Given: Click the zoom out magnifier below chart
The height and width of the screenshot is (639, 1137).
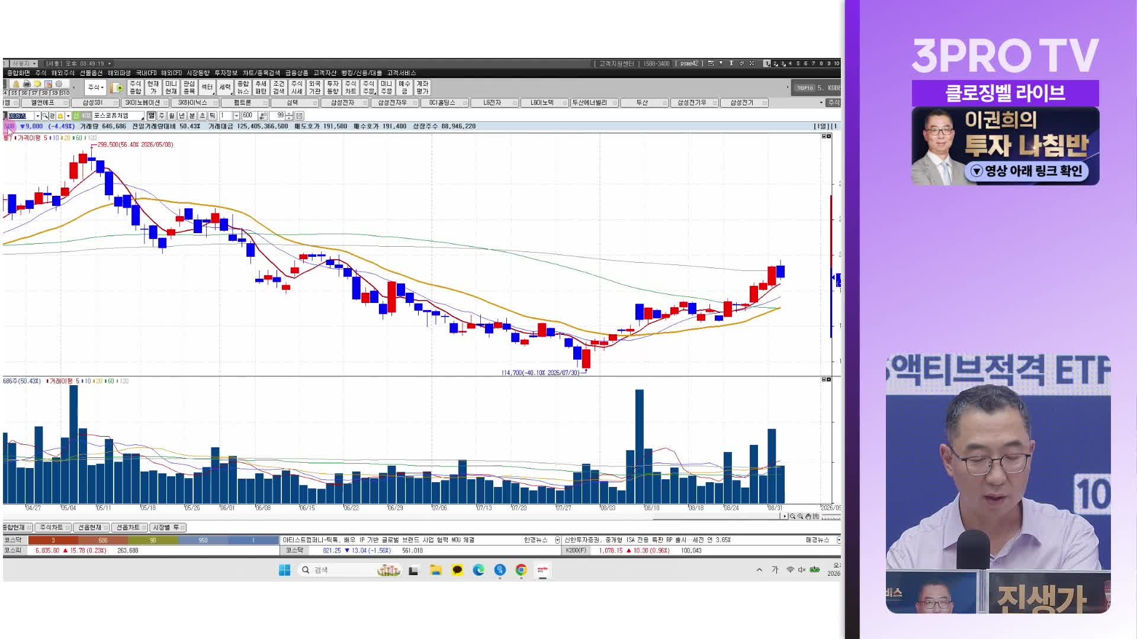Looking at the screenshot, I should [x=792, y=516].
